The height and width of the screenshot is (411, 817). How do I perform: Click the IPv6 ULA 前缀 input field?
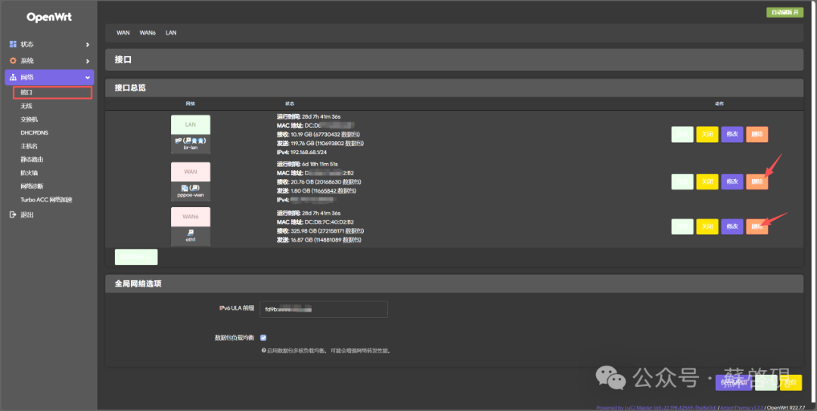[x=324, y=309]
